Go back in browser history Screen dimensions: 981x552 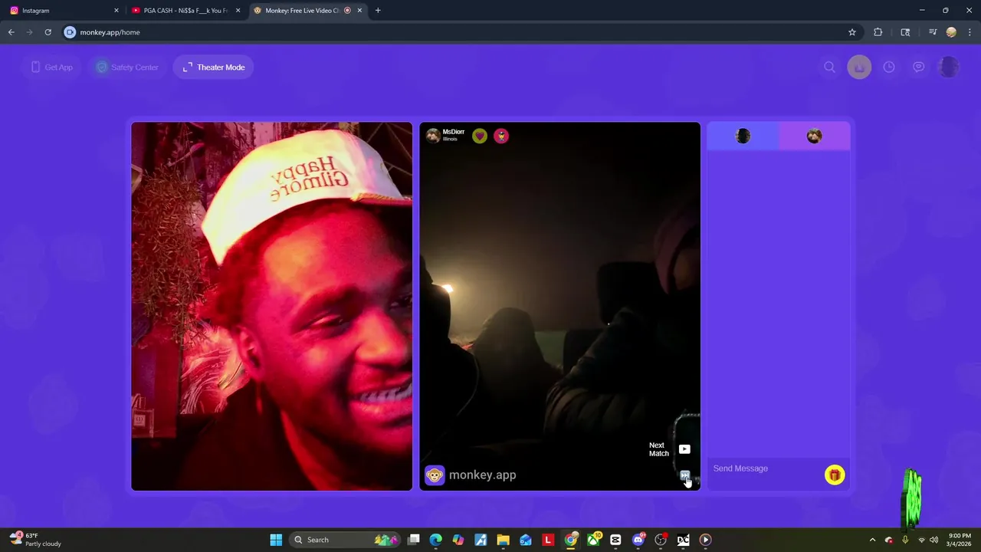[11, 32]
